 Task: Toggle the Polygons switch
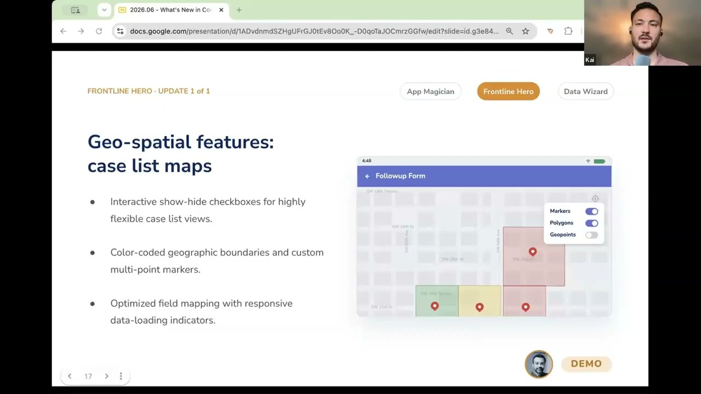click(x=591, y=223)
